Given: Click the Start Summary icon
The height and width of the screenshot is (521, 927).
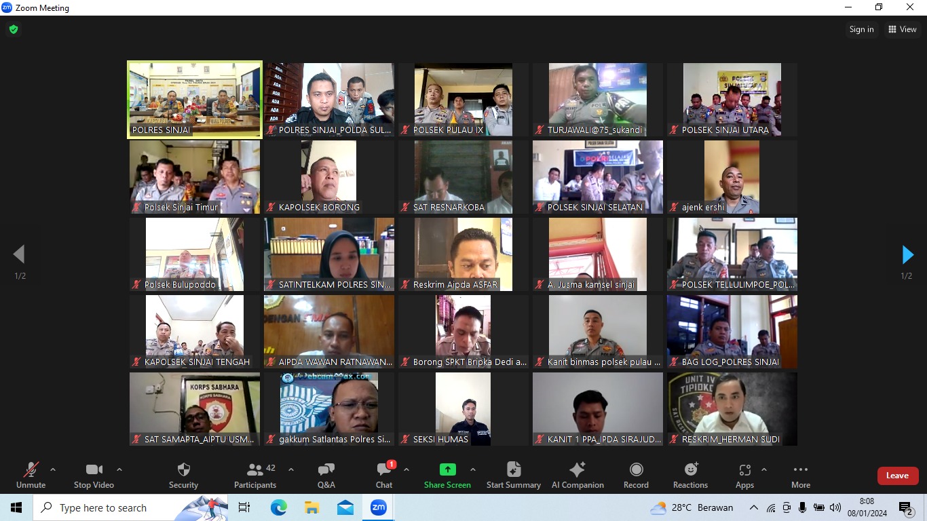Looking at the screenshot, I should [514, 475].
